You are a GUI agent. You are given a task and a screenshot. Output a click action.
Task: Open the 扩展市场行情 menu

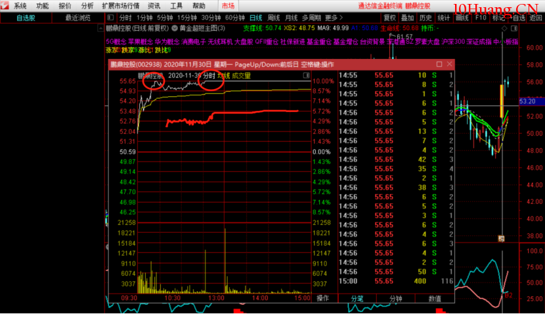(121, 6)
